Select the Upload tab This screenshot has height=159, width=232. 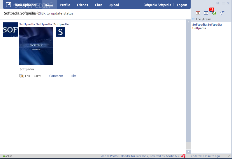(114, 5)
